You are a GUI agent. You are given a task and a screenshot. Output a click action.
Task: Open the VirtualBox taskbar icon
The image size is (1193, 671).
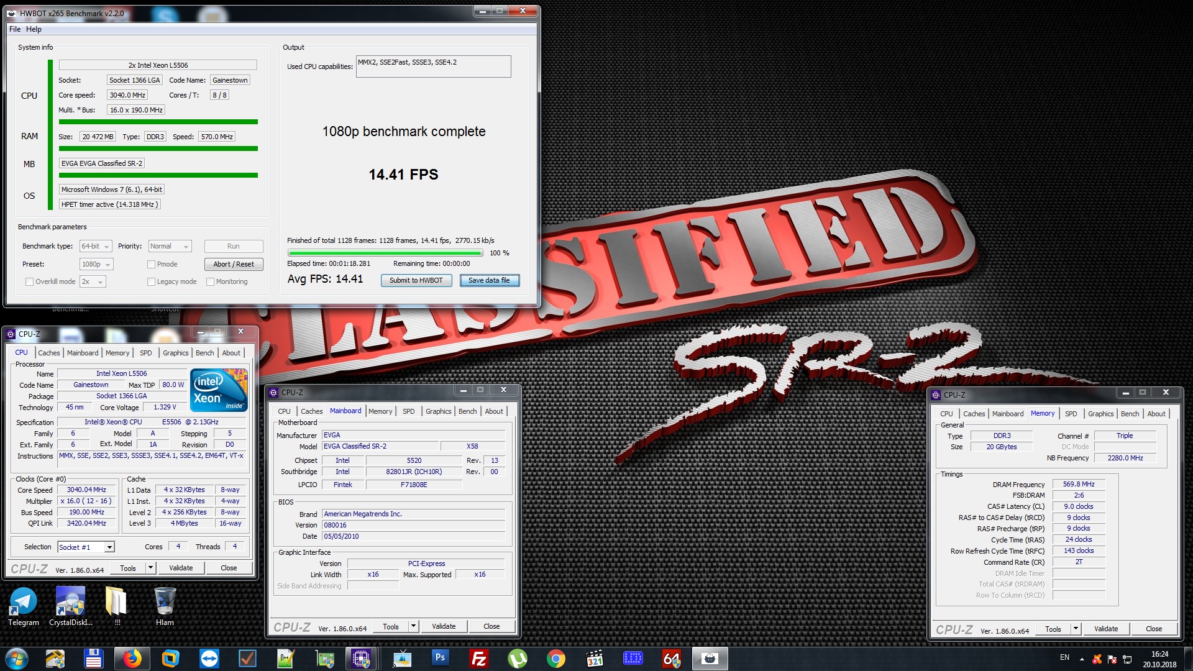click(x=170, y=658)
